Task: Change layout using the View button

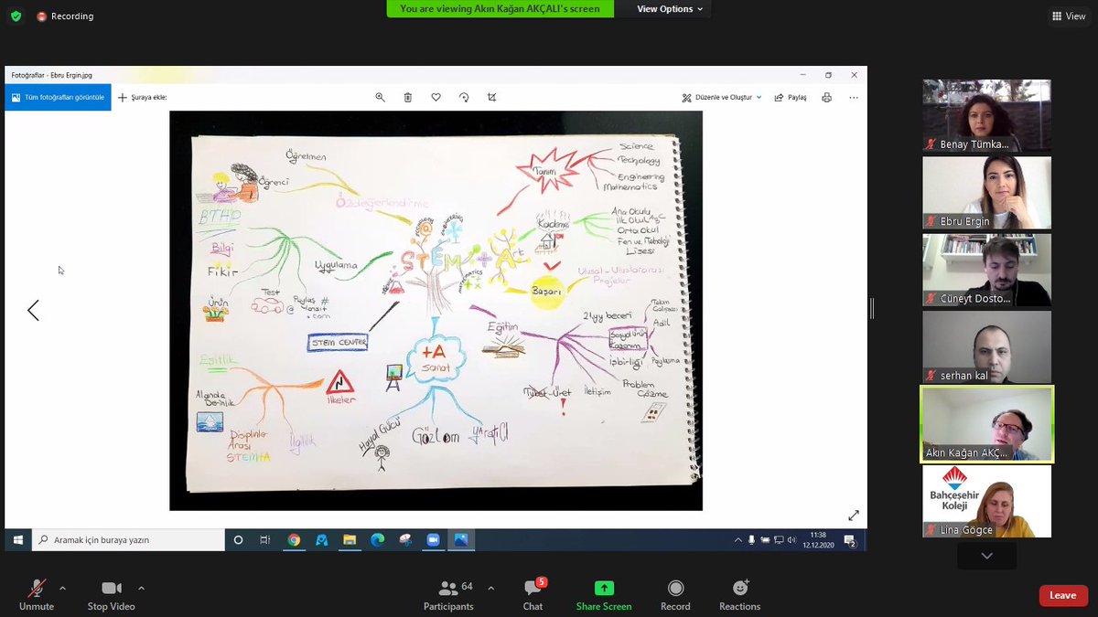Action: [x=1069, y=16]
